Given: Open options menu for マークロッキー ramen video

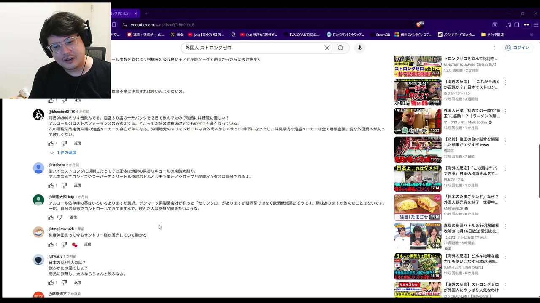Looking at the screenshot, I should (505, 112).
